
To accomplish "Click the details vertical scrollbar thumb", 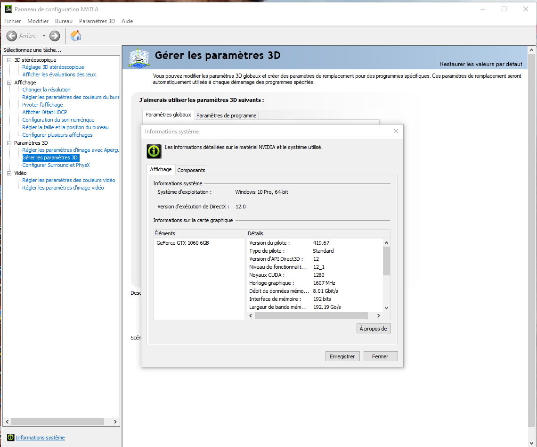I will pos(386,261).
